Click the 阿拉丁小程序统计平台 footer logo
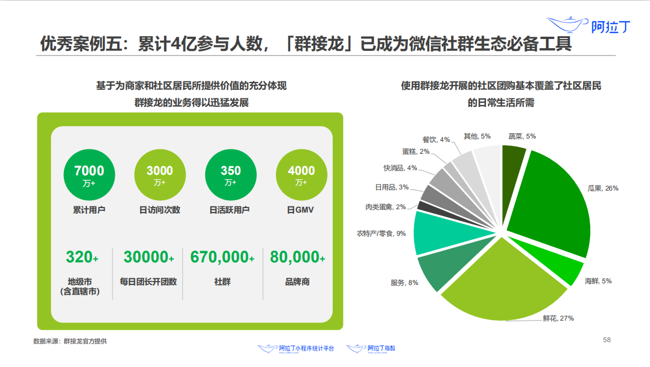The height and width of the screenshot is (367, 650). pos(295,348)
